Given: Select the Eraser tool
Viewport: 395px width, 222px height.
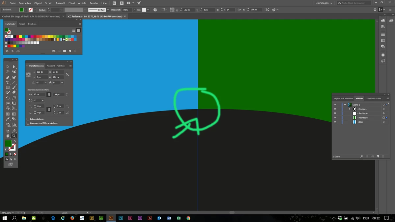Looking at the screenshot, I should pos(14,93).
